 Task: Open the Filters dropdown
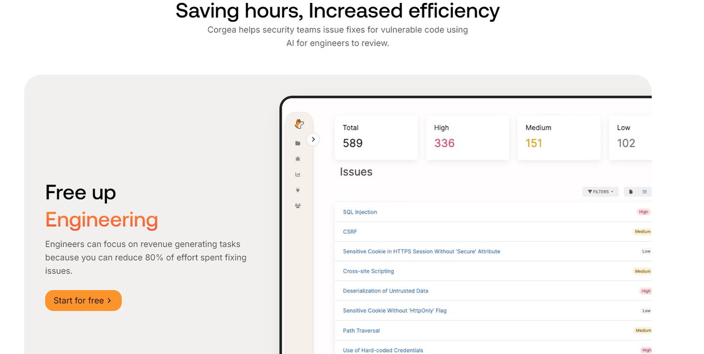coord(600,192)
